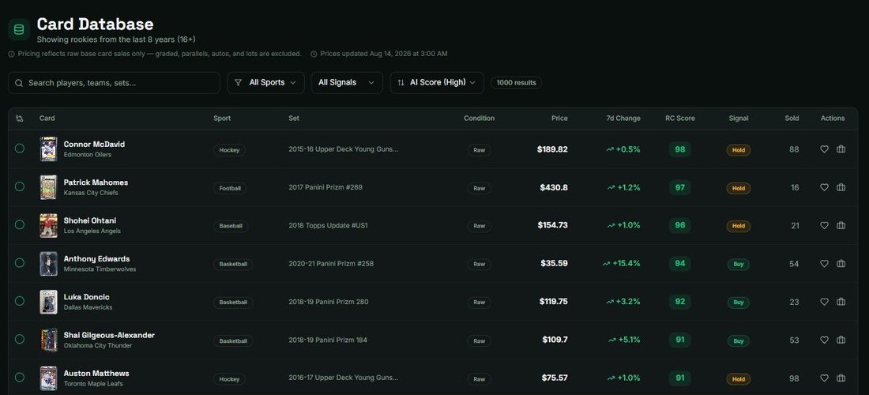The height and width of the screenshot is (395, 869).
Task: Click heart icon for Shohei Ohtani
Action: [824, 225]
